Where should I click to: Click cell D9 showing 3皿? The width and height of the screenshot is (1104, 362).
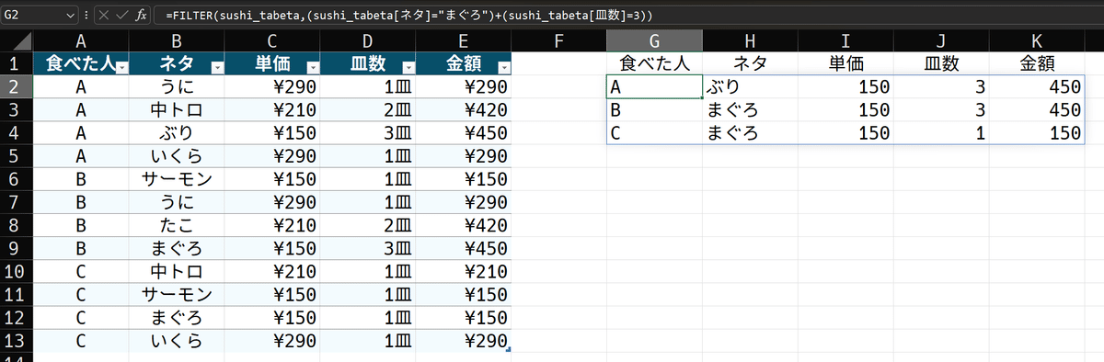[368, 249]
